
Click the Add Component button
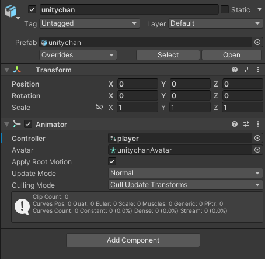(x=133, y=240)
